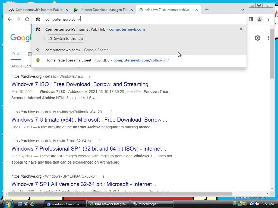Click the muted volume tray icon
The width and height of the screenshot is (278, 208).
pyautogui.click(x=257, y=204)
